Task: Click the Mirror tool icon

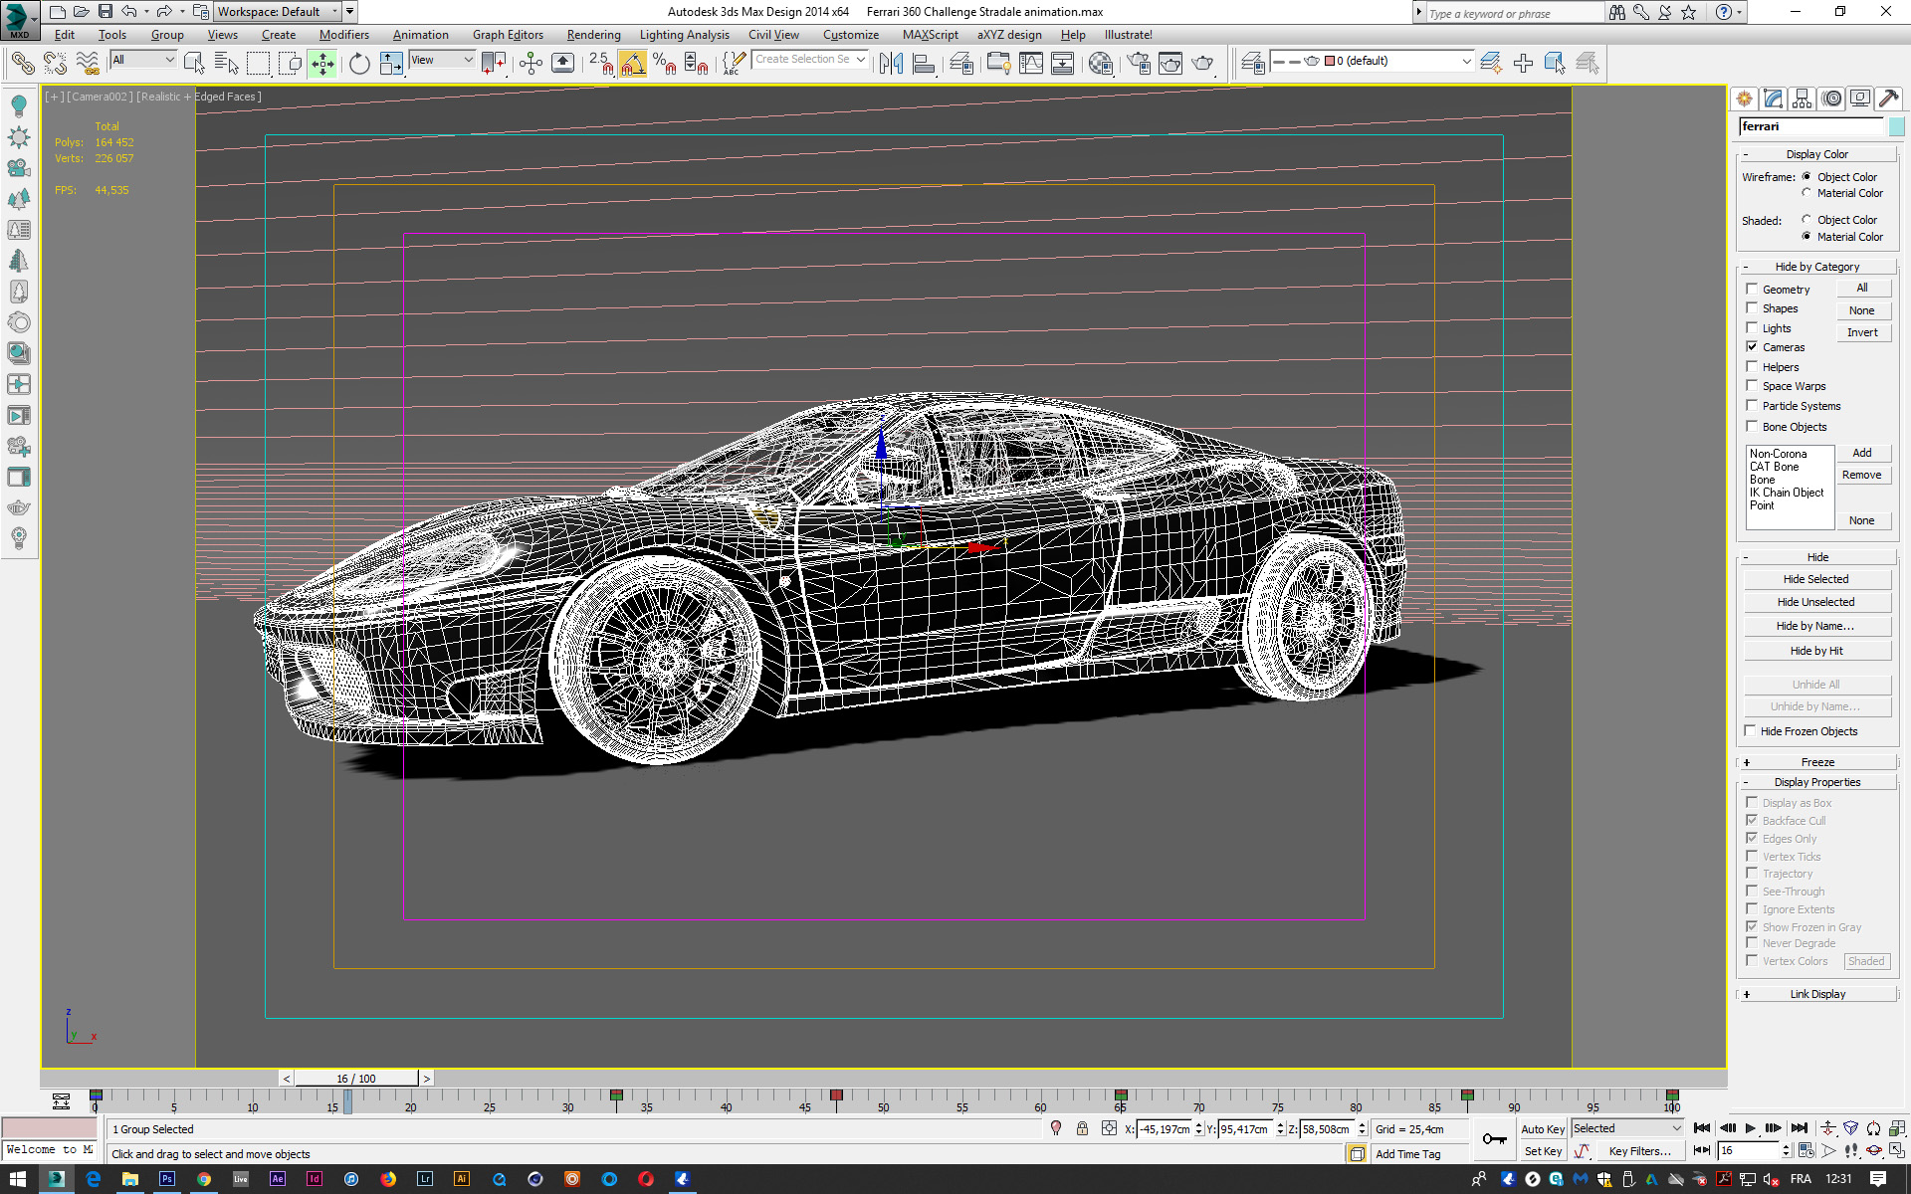Action: pyautogui.click(x=891, y=64)
